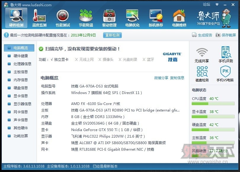Click the 金士顿 SV200S364G disk text
The image size is (240, 172).
pyautogui.click(x=105, y=123)
